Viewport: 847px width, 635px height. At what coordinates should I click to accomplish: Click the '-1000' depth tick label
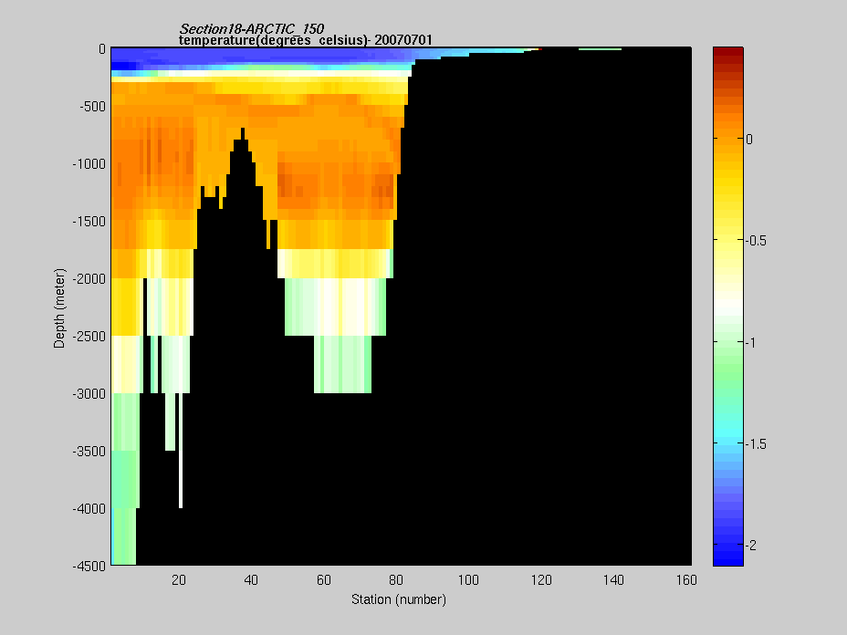(89, 163)
